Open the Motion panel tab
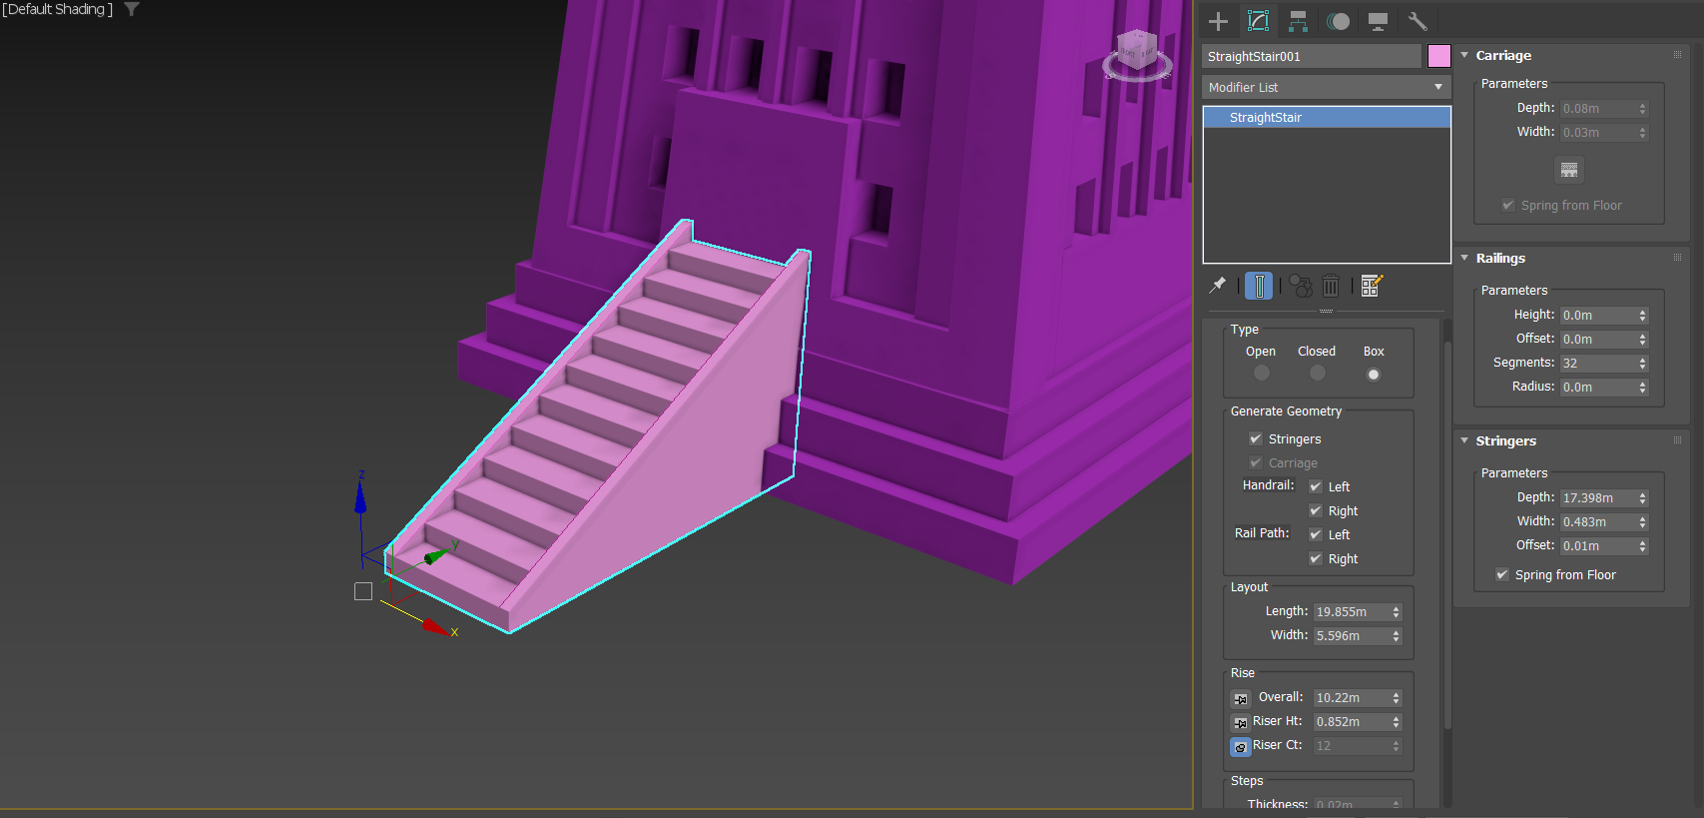 (x=1338, y=21)
